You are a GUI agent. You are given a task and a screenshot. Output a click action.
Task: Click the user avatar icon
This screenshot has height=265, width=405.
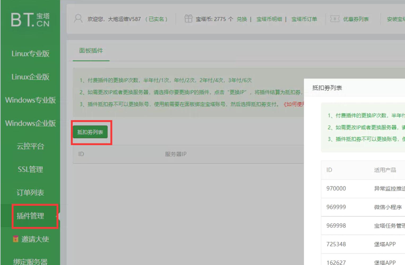point(78,19)
